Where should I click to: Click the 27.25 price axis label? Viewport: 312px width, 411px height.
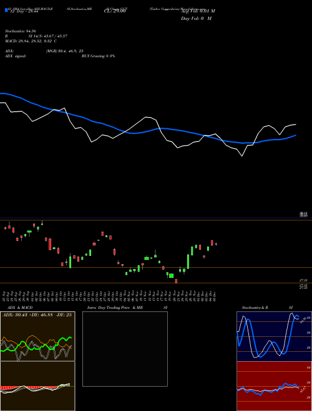click(303, 280)
